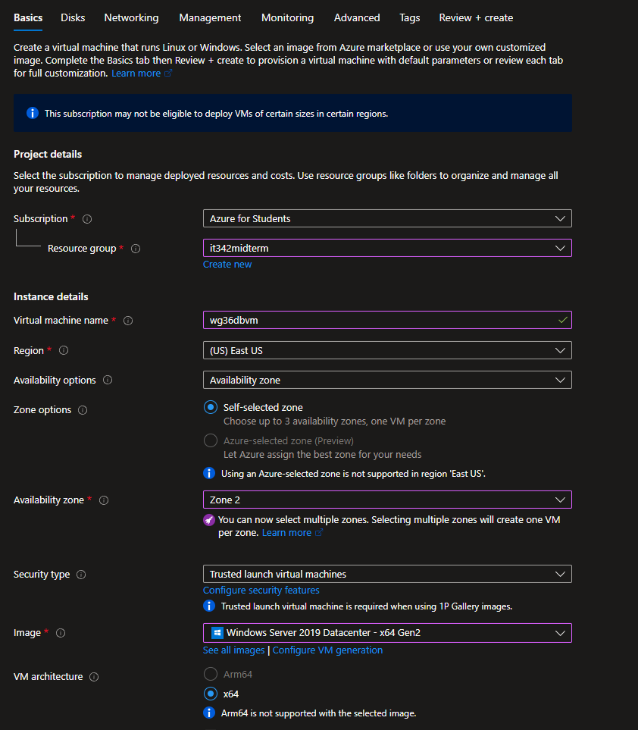The width and height of the screenshot is (638, 730).
Task: Click info icon beside Zone options
Action: coord(83,410)
